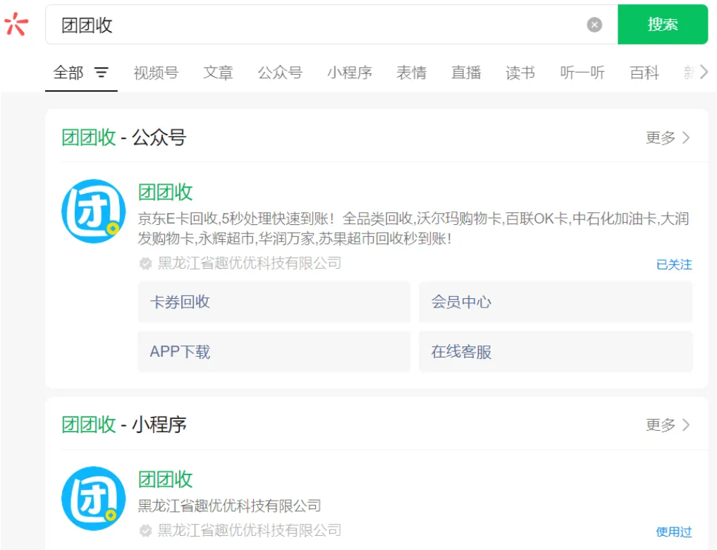
Task: Switch to the 视频号 tab
Action: [156, 73]
